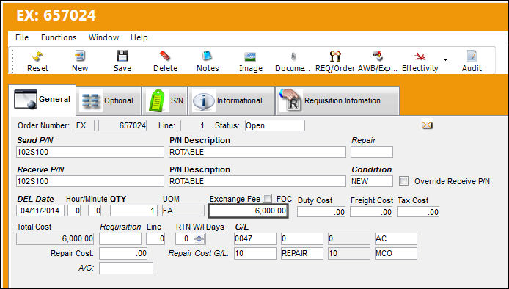Click the 'Send P/N' label
509x289 pixels.
pos(35,140)
